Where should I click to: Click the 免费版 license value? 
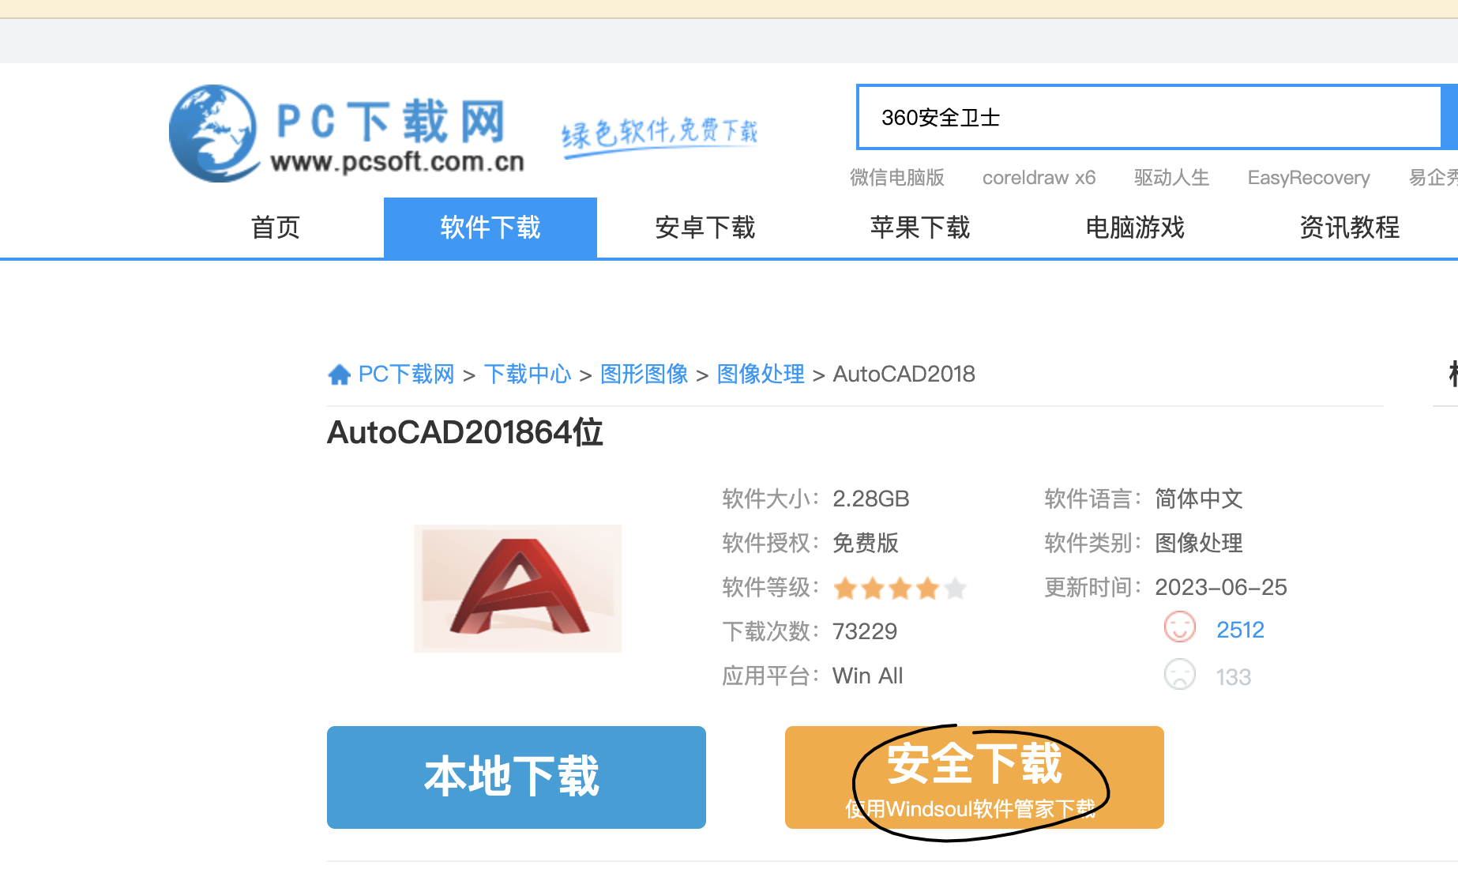pos(866,543)
